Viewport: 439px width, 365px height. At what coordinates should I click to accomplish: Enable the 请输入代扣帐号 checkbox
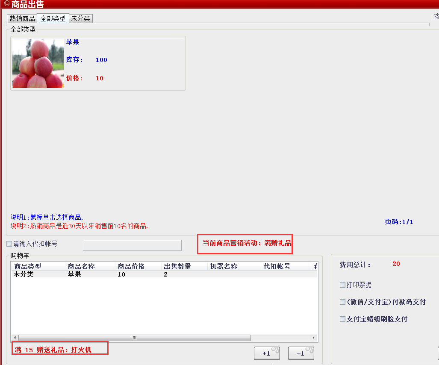click(x=9, y=244)
